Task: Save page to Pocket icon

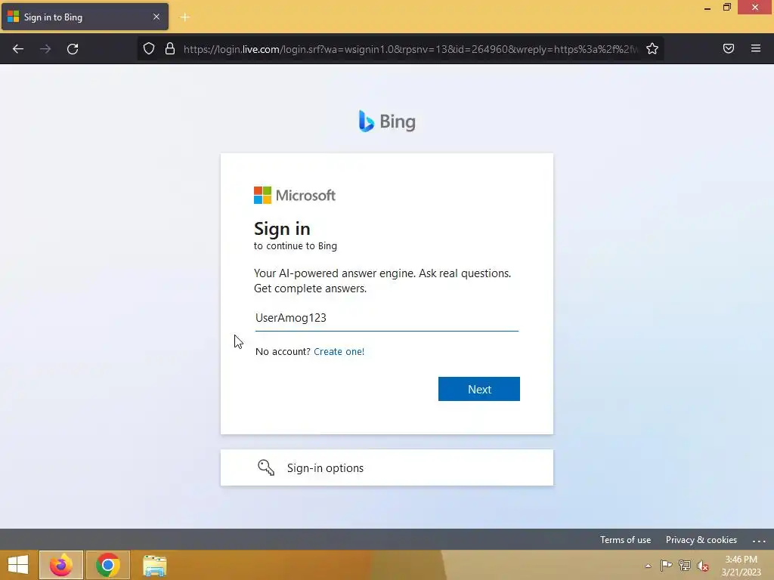Action: (x=729, y=48)
